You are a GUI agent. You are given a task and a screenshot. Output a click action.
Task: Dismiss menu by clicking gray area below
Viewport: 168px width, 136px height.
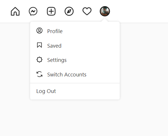(x=84, y=117)
